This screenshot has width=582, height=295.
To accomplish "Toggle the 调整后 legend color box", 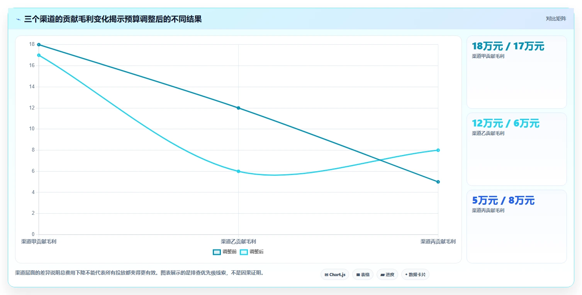I will pos(244,252).
